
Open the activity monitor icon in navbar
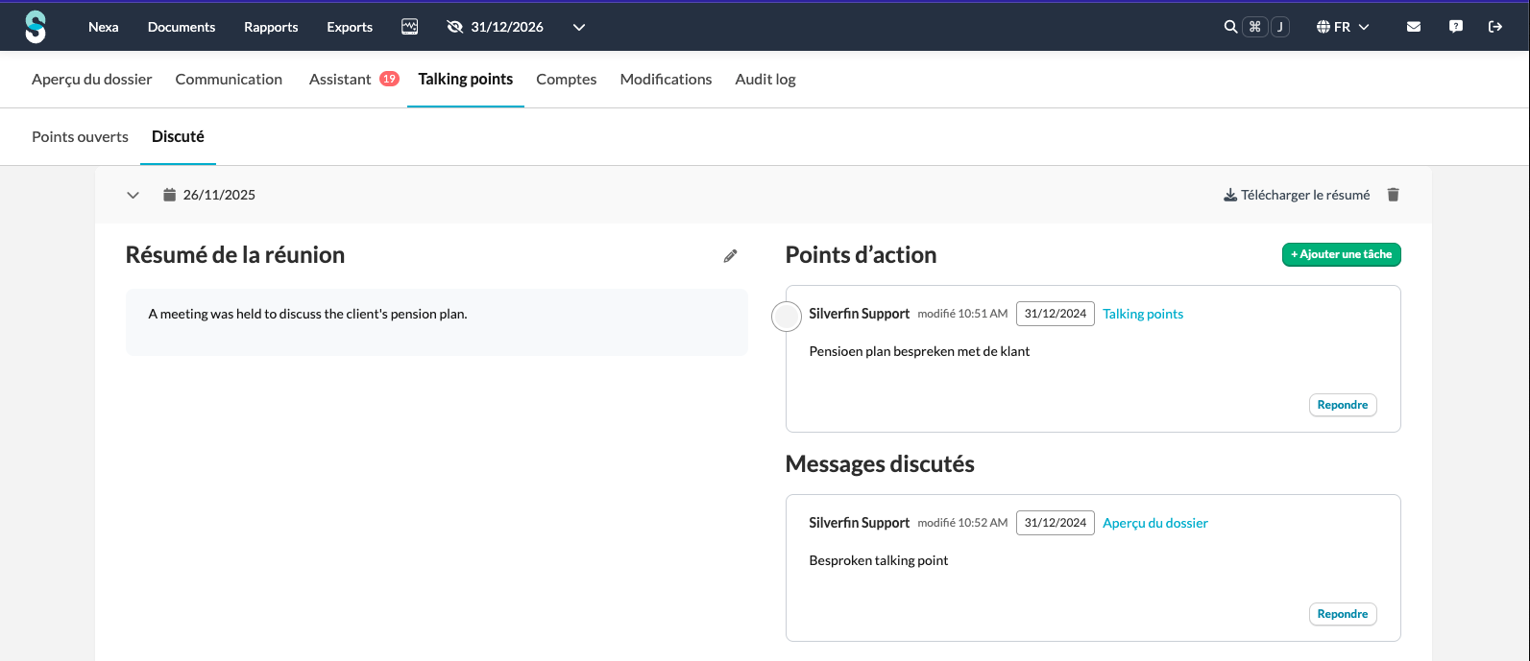(410, 27)
